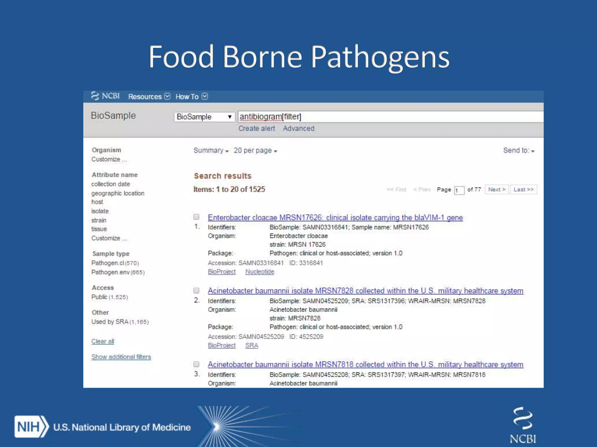Image resolution: width=597 pixels, height=447 pixels.
Task: Expand the Summary display dropdown
Action: pos(211,150)
